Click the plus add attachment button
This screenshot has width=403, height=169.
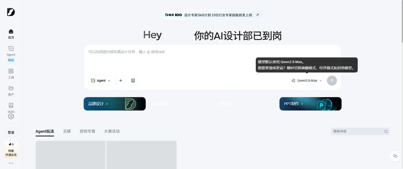(121, 81)
